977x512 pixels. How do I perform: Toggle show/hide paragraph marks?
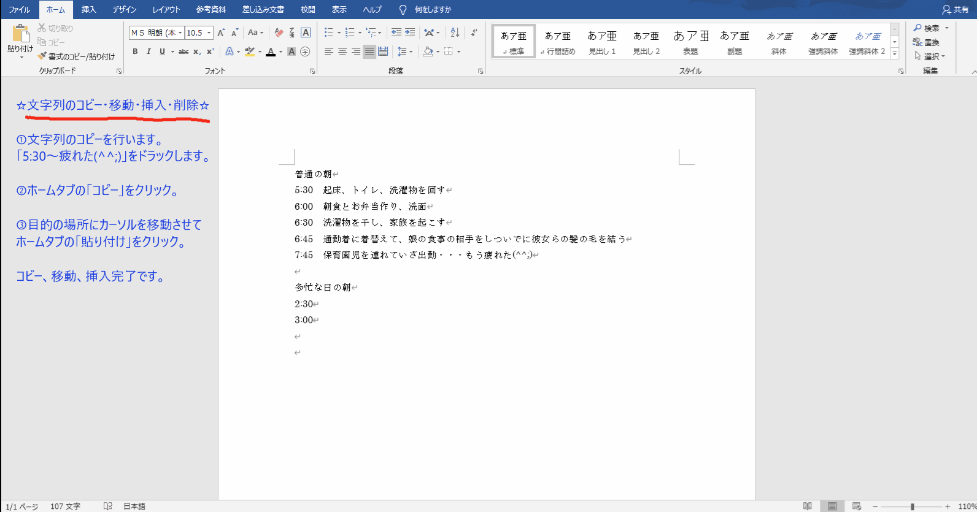[474, 32]
